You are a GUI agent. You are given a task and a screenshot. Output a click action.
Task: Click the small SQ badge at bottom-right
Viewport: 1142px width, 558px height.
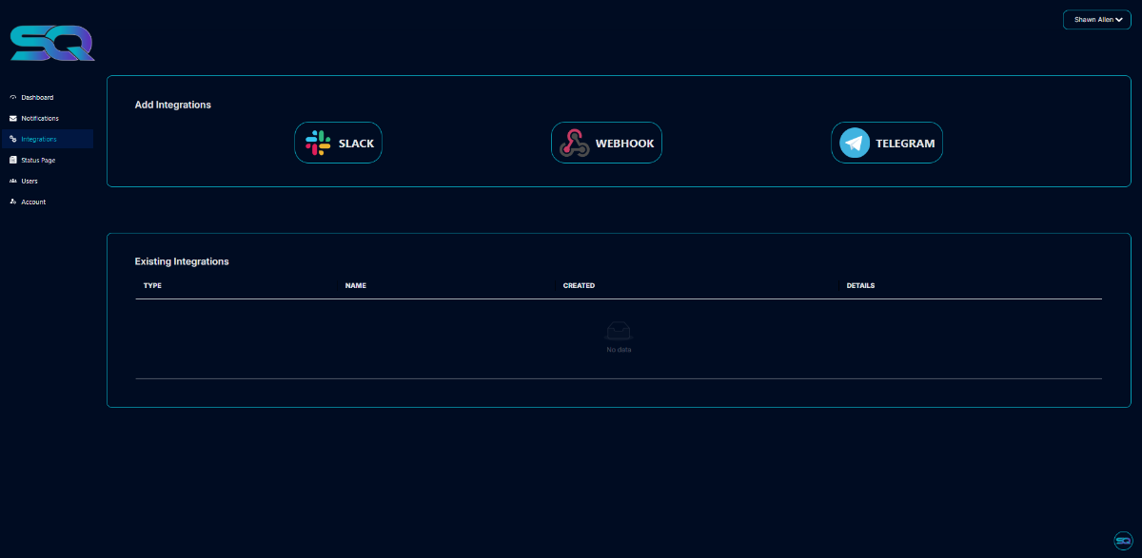1122,540
